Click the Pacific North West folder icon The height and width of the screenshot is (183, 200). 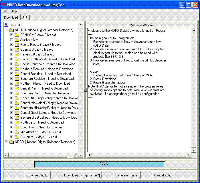(17, 59)
